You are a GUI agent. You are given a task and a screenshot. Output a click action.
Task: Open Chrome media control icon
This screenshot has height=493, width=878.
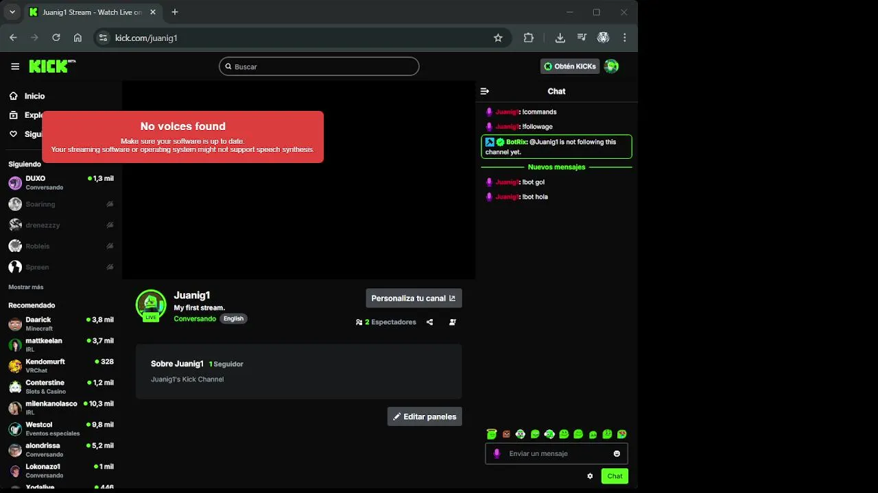[x=582, y=38]
